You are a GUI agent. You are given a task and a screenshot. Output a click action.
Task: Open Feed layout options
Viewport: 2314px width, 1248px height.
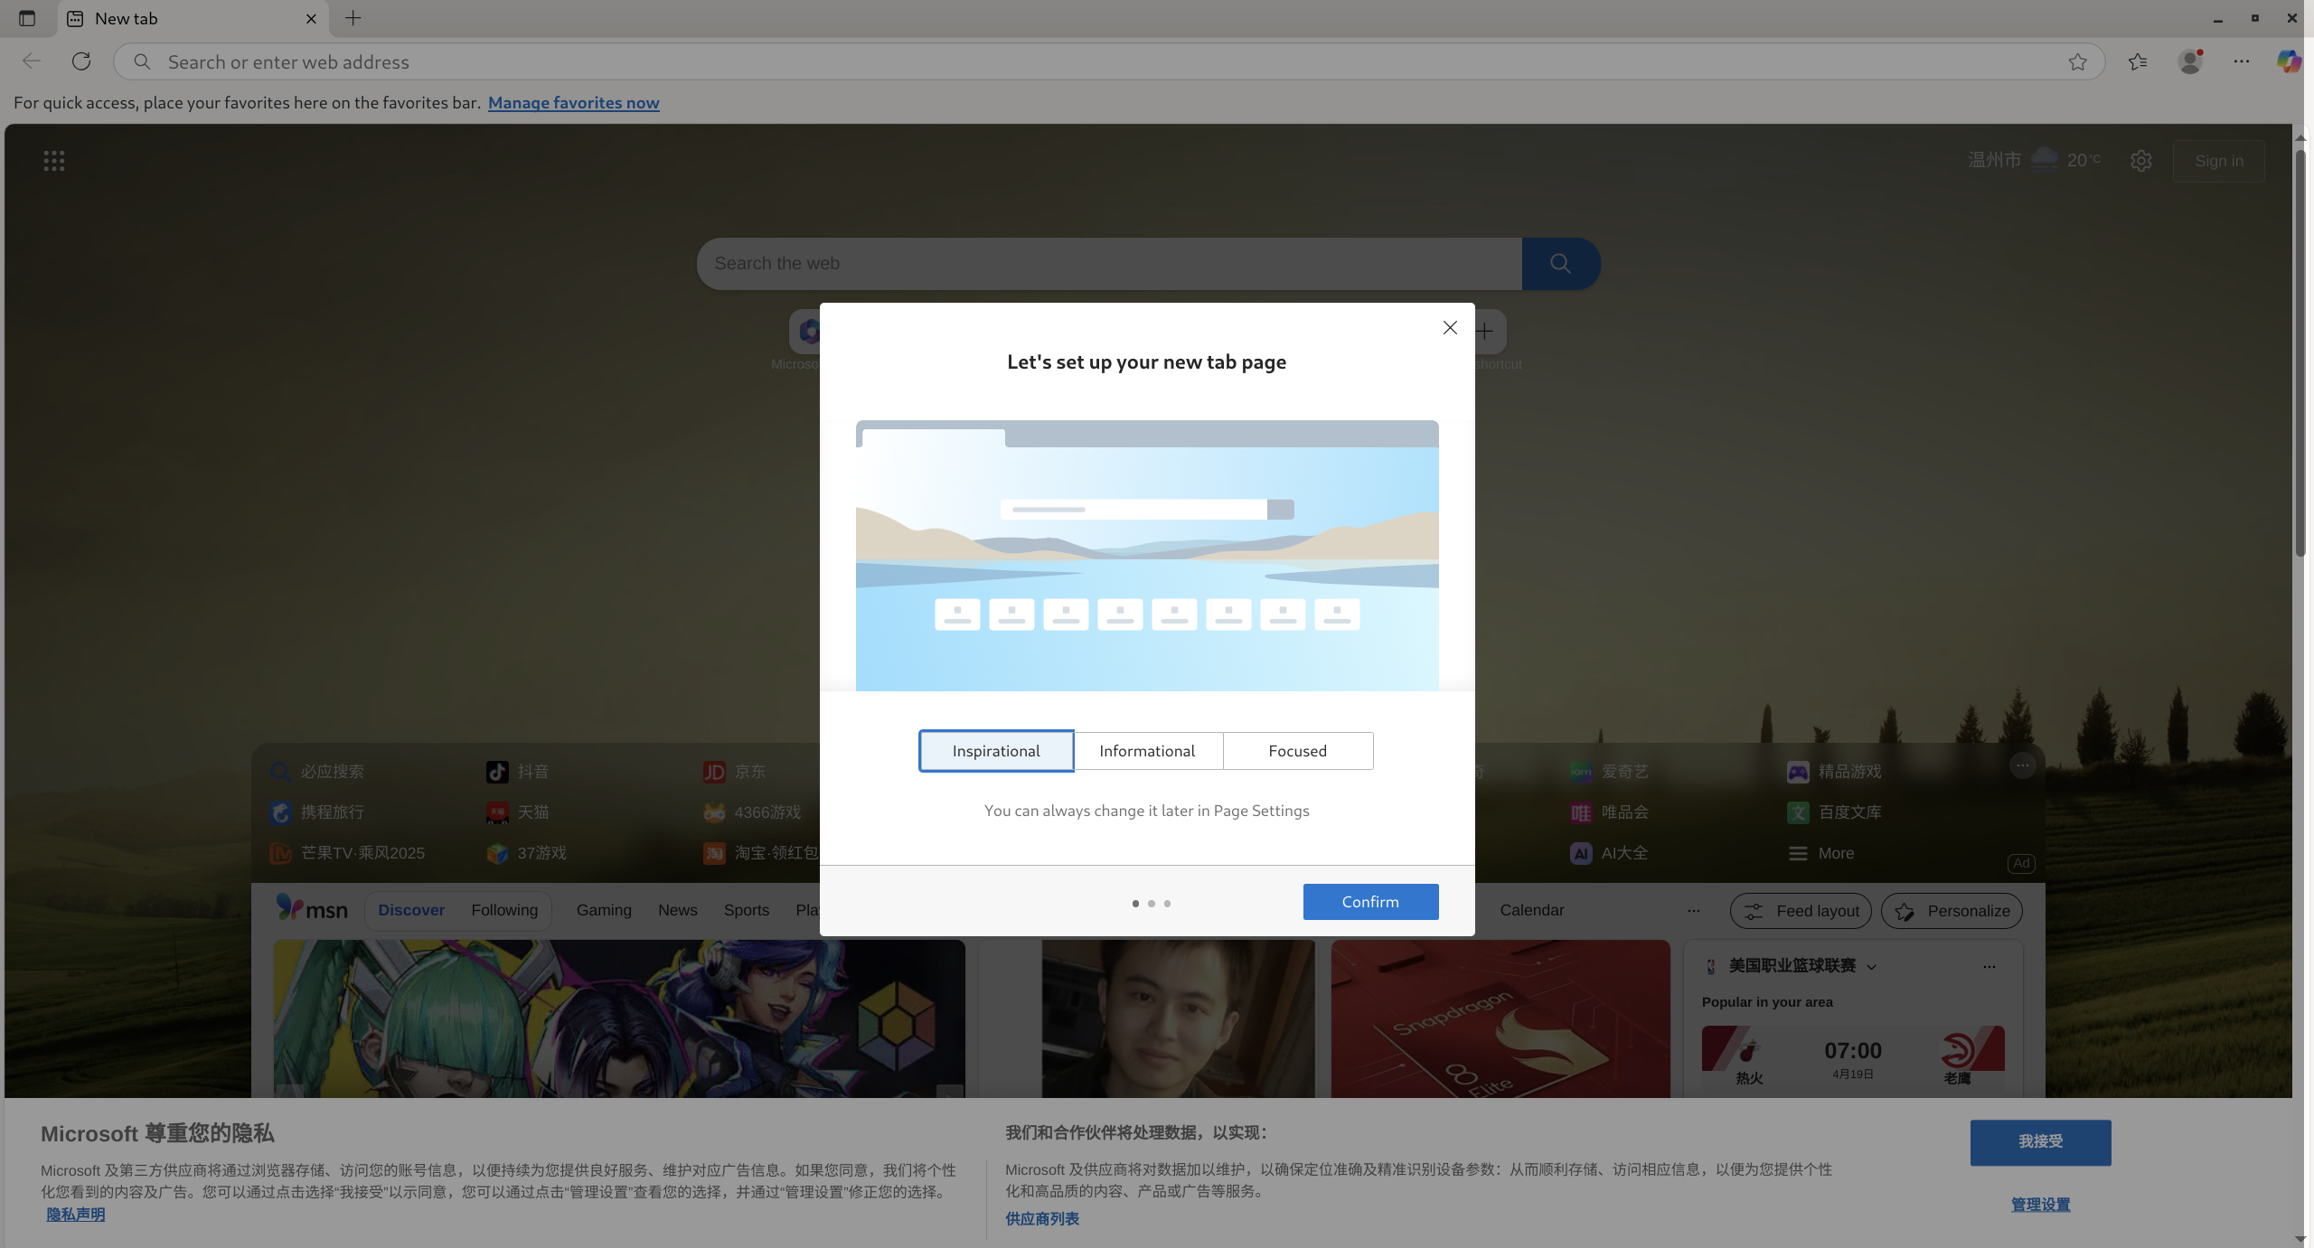pyautogui.click(x=1801, y=911)
